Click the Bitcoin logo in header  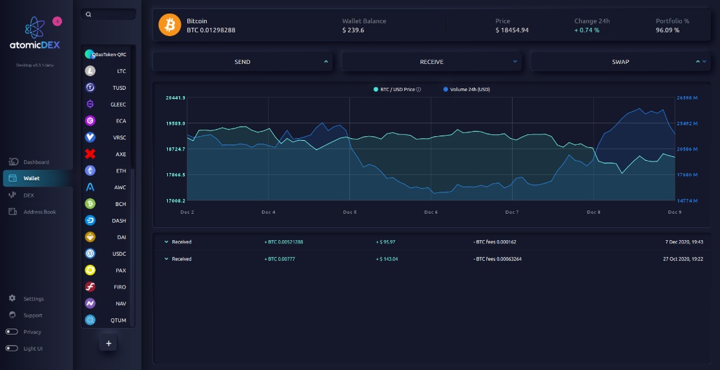(x=170, y=25)
